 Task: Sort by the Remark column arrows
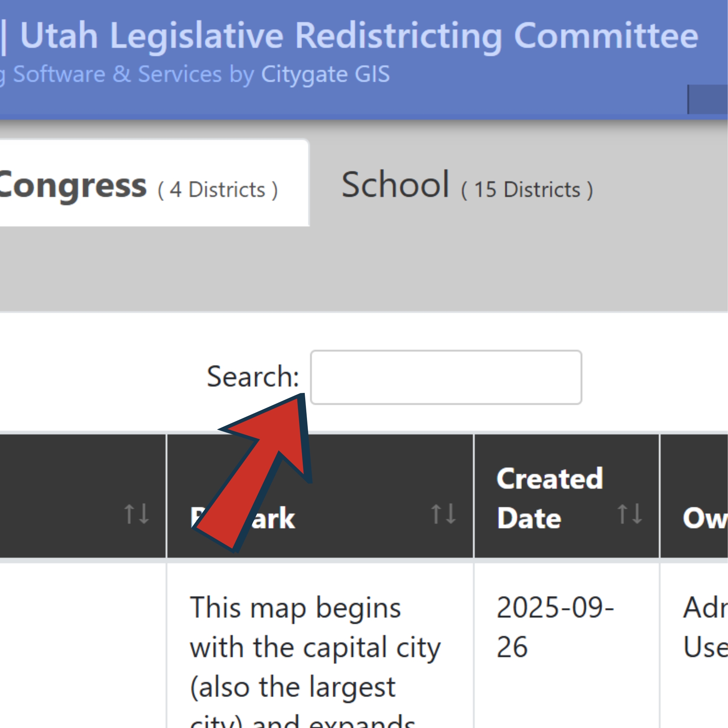(x=444, y=514)
